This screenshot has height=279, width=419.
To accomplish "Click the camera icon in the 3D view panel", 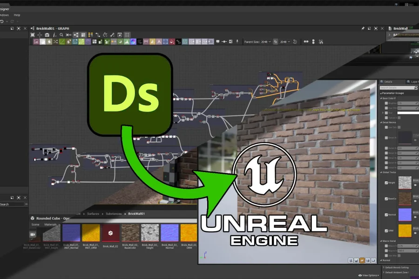I will pyautogui.click(x=33, y=234).
